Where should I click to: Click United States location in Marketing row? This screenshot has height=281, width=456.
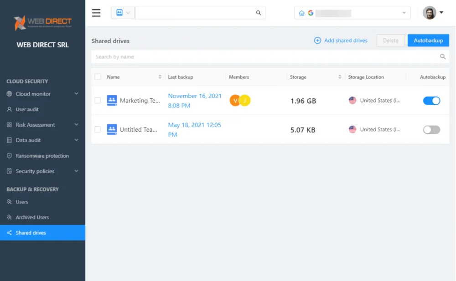pos(380,100)
